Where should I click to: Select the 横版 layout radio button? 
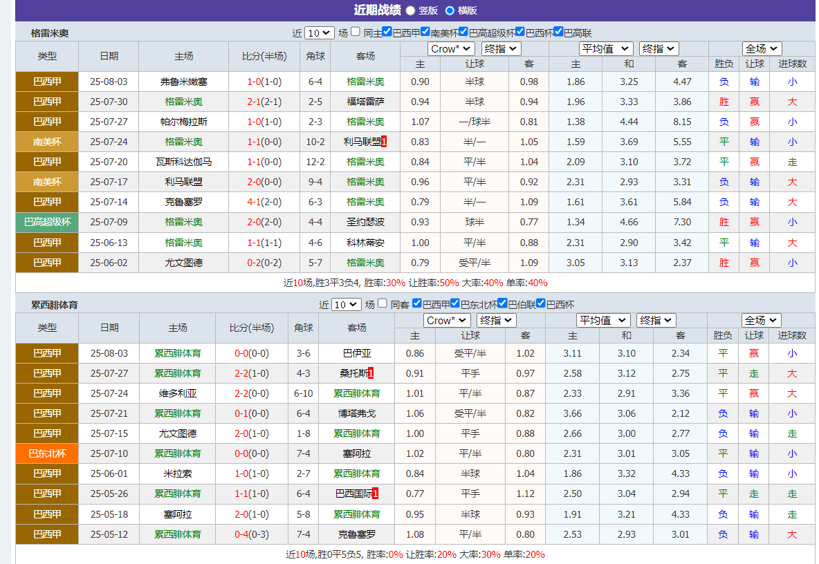coord(450,11)
